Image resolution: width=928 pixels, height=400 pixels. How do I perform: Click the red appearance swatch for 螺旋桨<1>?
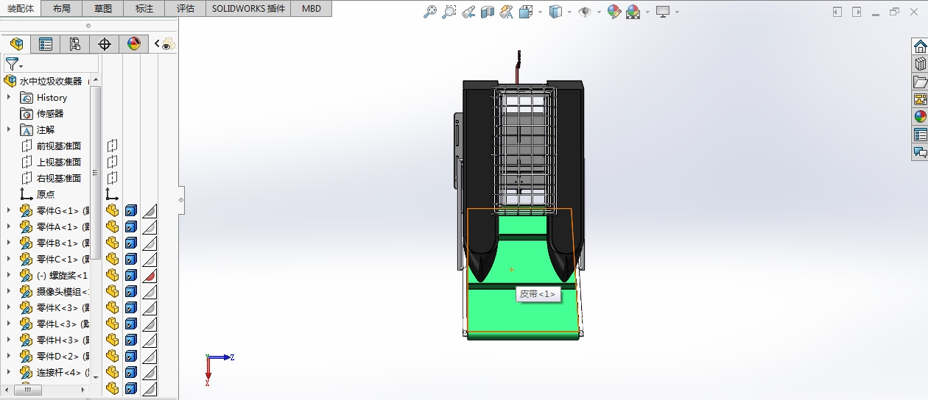(x=150, y=276)
